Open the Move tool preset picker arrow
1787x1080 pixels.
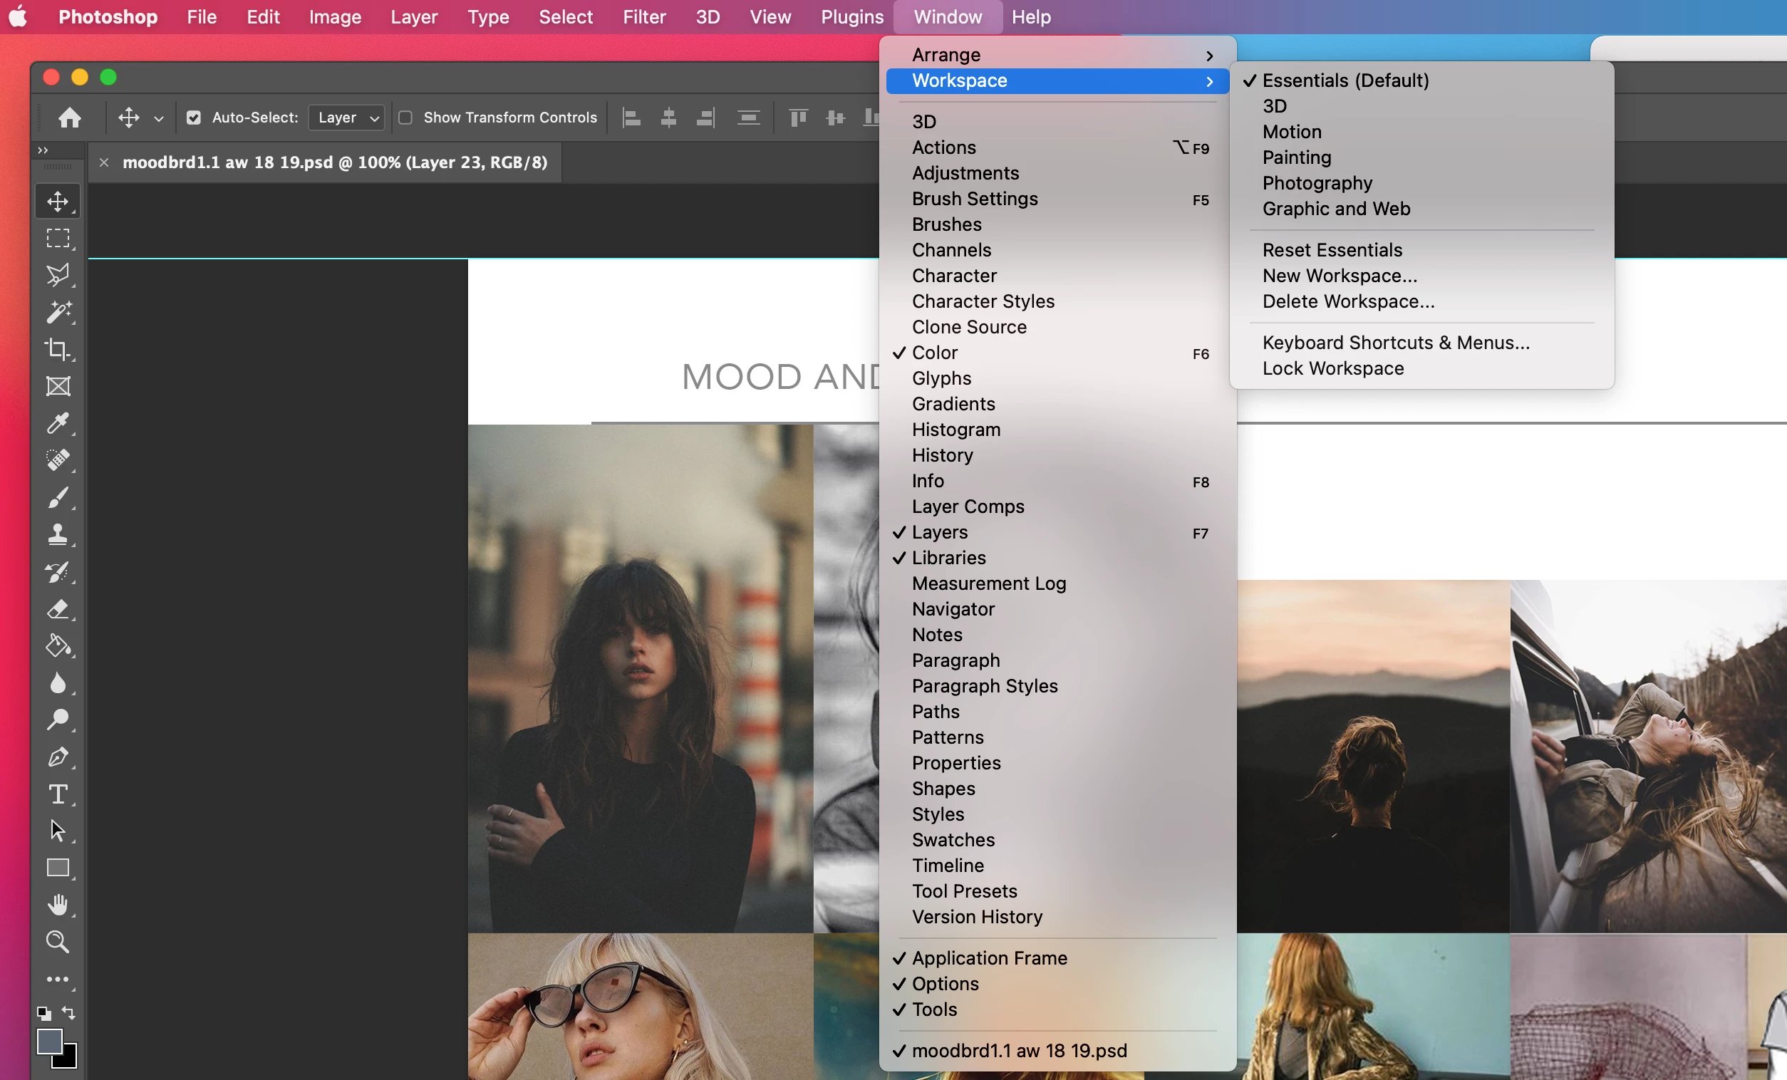(x=159, y=118)
